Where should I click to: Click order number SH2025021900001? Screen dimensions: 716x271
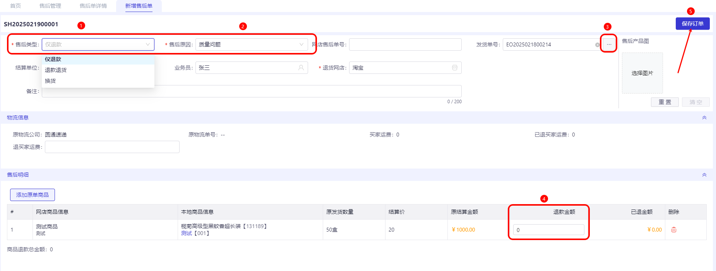[31, 24]
